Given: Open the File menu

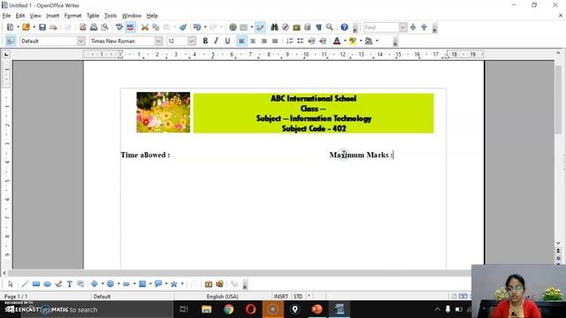Looking at the screenshot, I should (x=6, y=16).
